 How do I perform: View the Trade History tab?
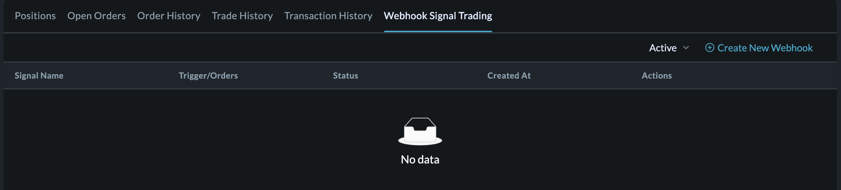[242, 16]
